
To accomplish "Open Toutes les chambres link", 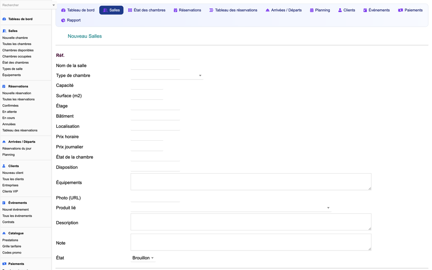I will click(17, 44).
